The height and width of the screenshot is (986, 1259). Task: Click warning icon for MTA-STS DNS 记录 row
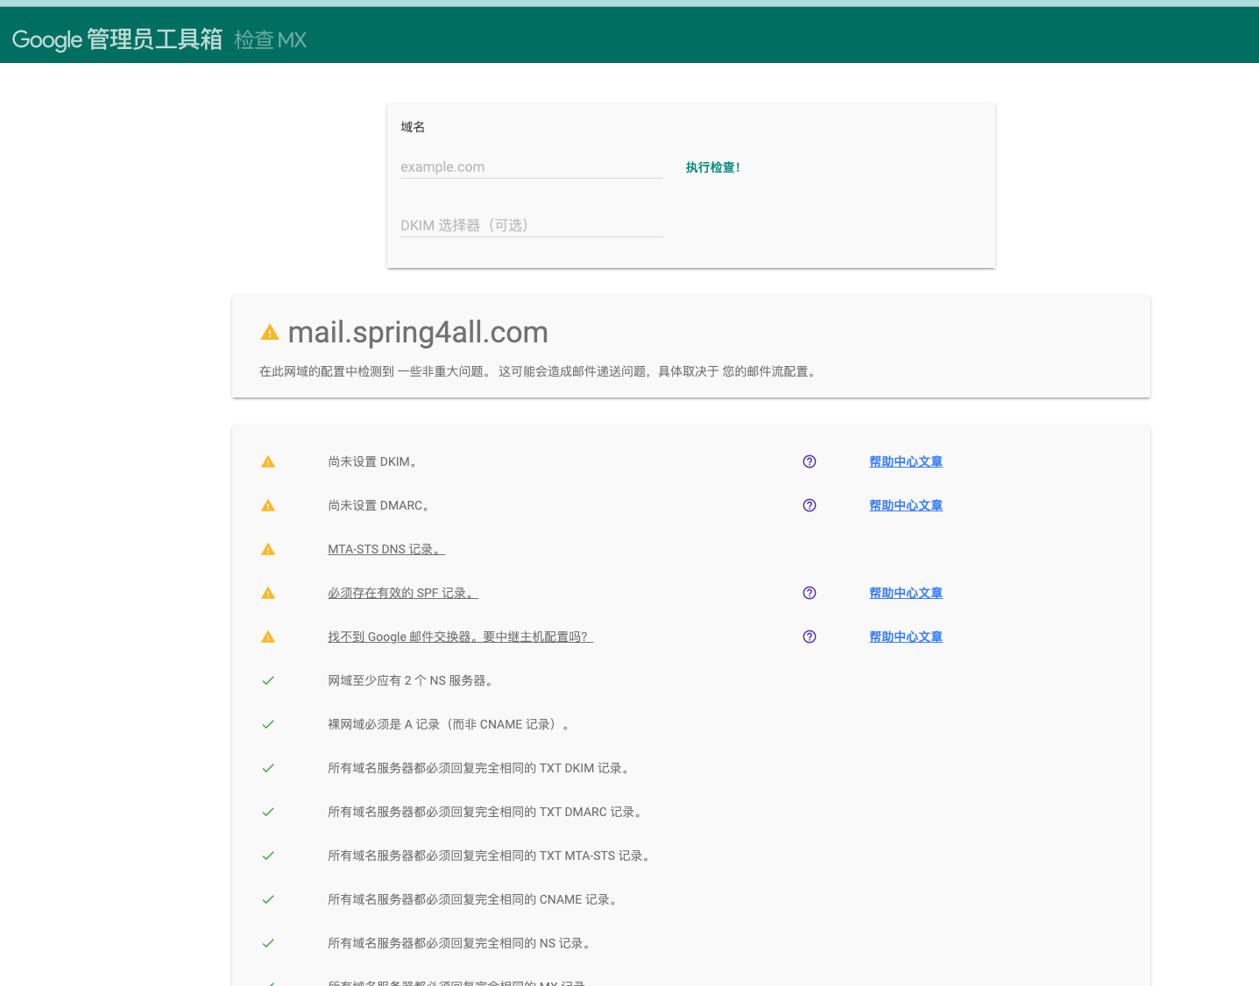tap(268, 549)
